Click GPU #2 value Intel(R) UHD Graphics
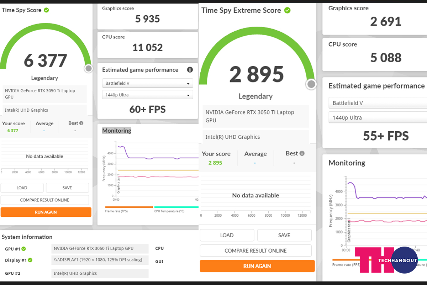This screenshot has width=427, height=285. pyautogui.click(x=100, y=273)
